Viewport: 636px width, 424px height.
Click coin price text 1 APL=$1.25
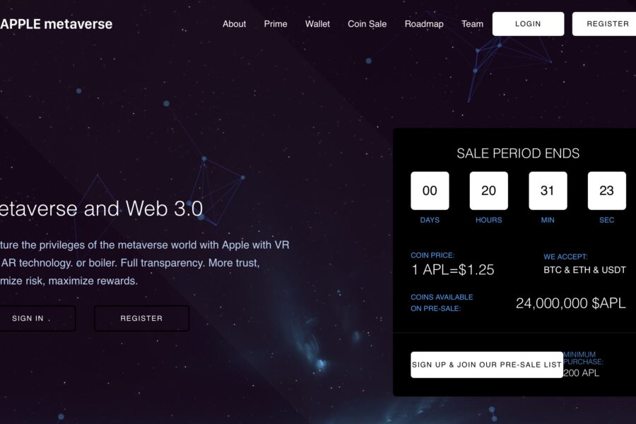click(x=453, y=270)
